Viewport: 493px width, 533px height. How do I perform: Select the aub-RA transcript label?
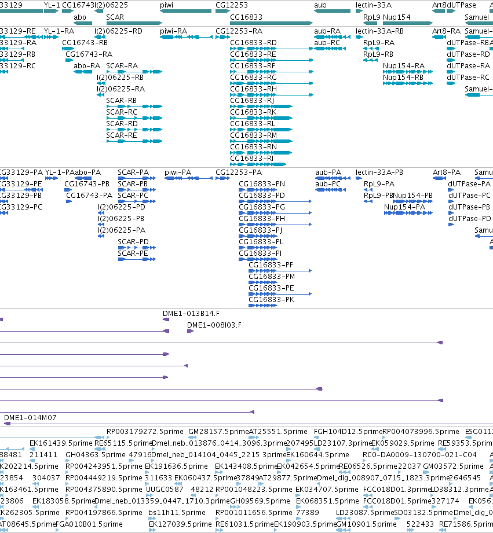[327, 31]
